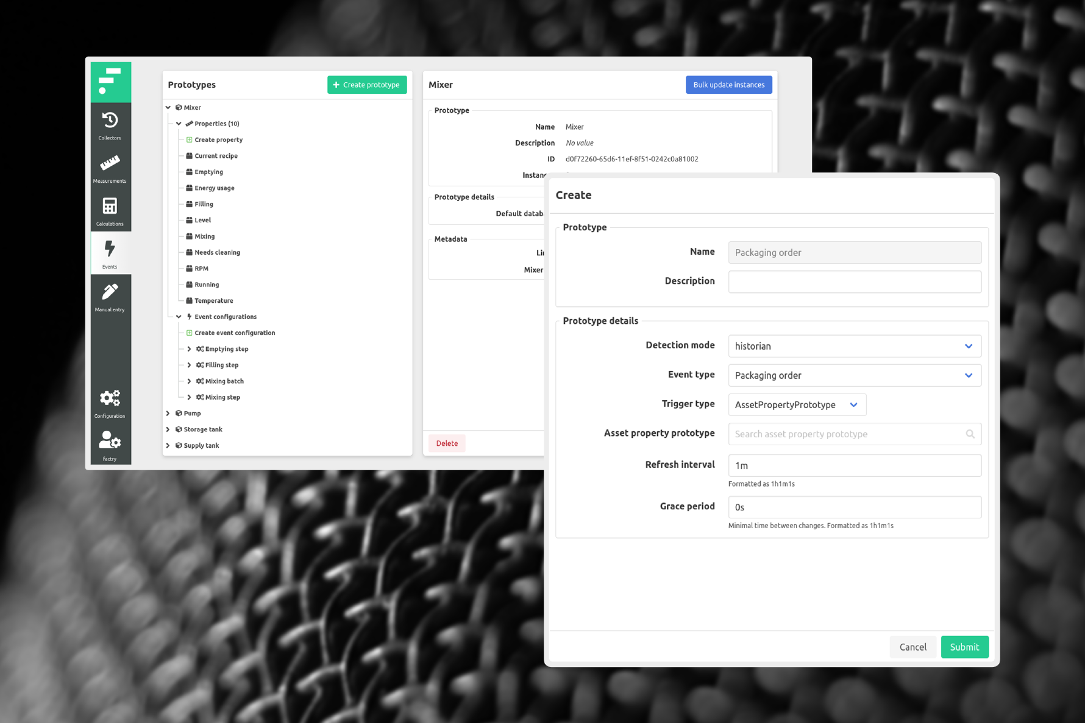Click the property icon beside RPM
This screenshot has width=1085, height=723.
[190, 269]
